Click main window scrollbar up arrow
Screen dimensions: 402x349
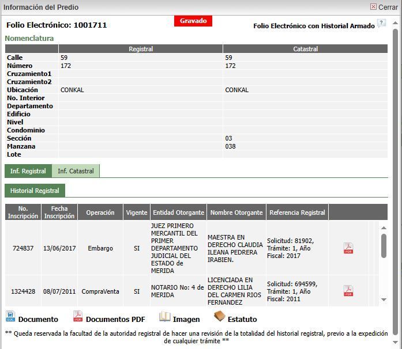click(x=395, y=23)
